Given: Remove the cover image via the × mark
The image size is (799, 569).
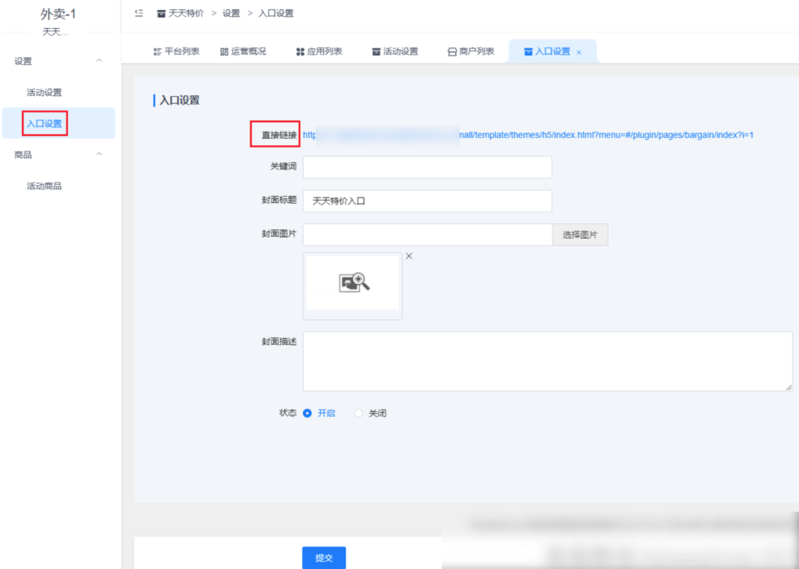Looking at the screenshot, I should 409,255.
